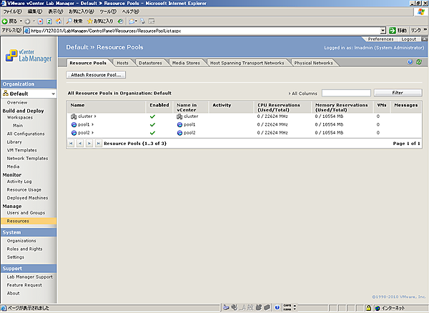Switch to the Datastores tab

pos(150,63)
